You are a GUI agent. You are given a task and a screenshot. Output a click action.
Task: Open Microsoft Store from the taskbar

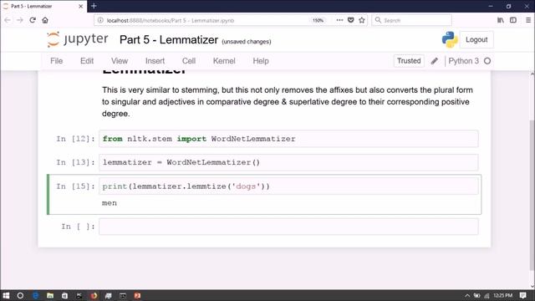point(64,295)
